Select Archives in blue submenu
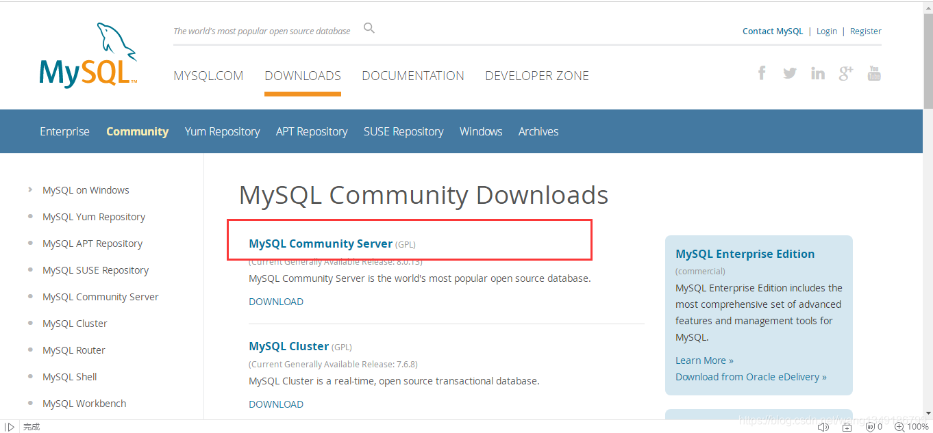Viewport: 933px width, 433px height. tap(538, 131)
